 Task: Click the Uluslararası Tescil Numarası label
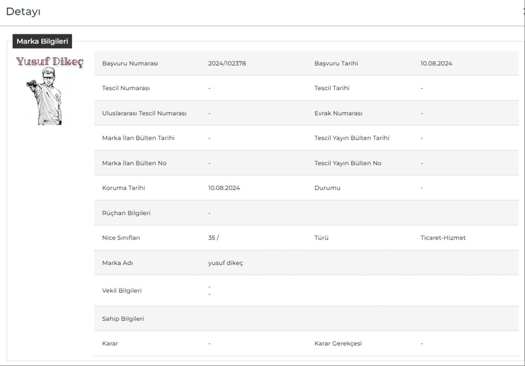point(144,113)
